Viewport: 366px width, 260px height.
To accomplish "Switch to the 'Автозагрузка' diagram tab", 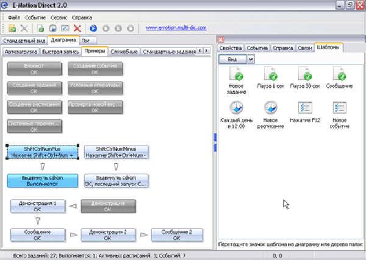I will click(x=20, y=52).
